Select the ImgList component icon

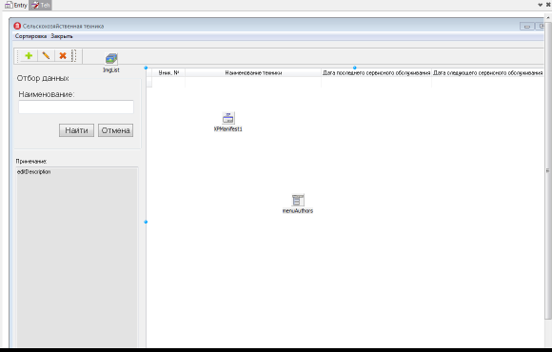tap(111, 59)
